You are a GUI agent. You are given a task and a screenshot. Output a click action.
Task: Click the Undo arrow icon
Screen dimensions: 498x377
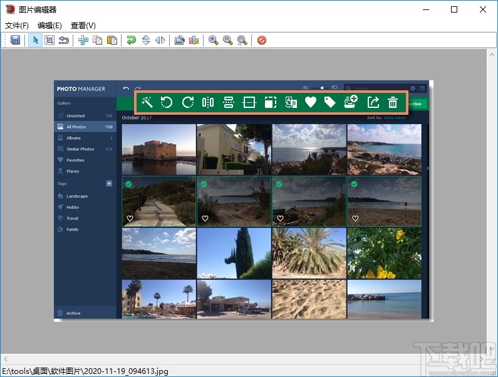tap(64, 40)
